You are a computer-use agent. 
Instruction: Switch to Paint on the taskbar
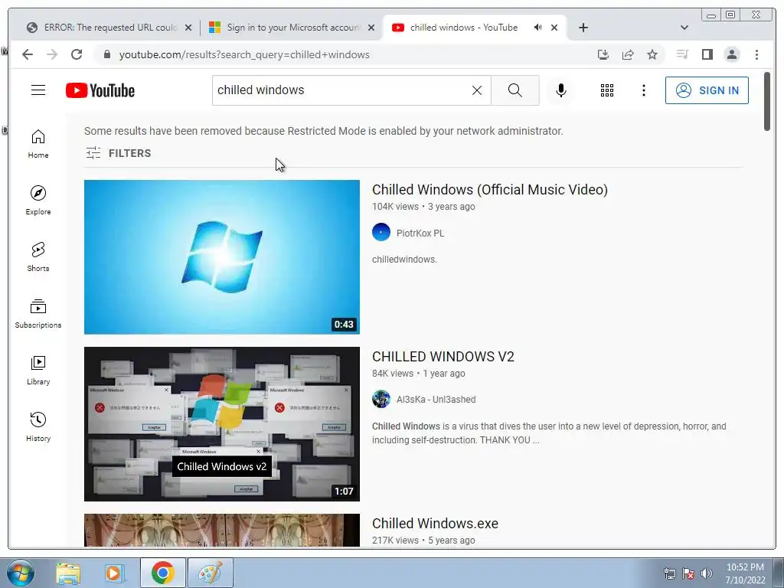pos(210,573)
